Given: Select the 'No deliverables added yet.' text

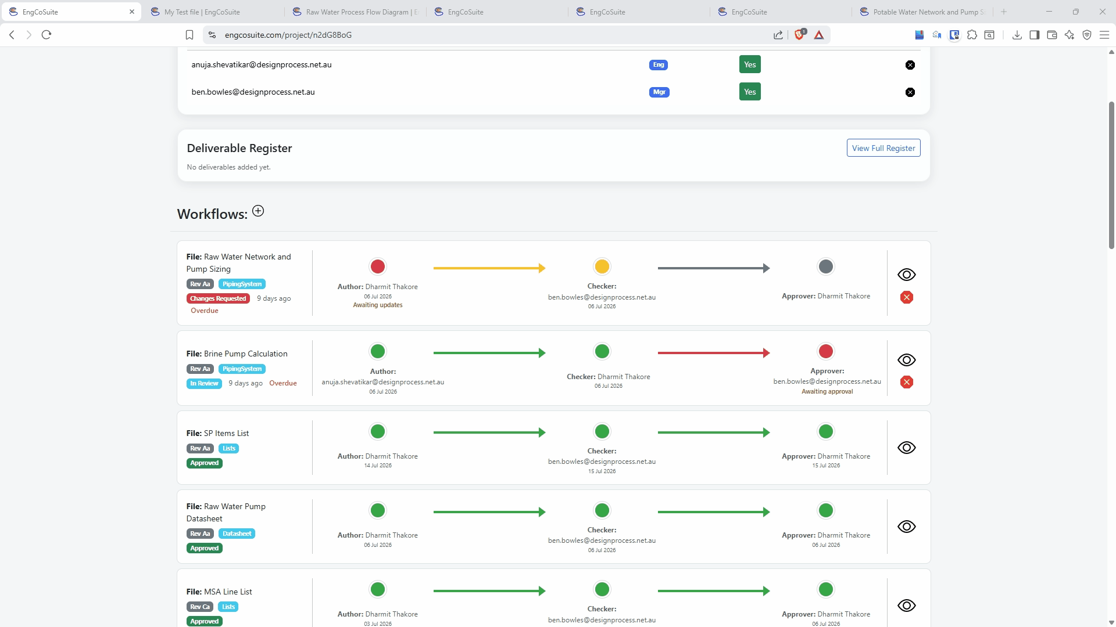Looking at the screenshot, I should [228, 167].
